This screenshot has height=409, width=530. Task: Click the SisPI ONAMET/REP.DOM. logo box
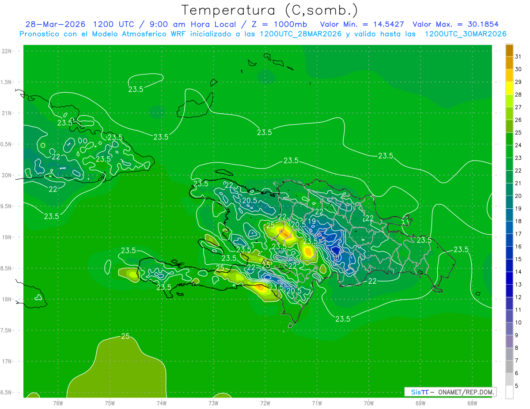(x=450, y=392)
